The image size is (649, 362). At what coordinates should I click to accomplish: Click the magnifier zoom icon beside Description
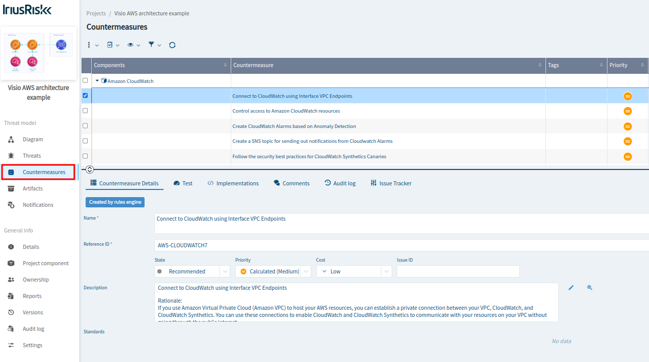590,288
